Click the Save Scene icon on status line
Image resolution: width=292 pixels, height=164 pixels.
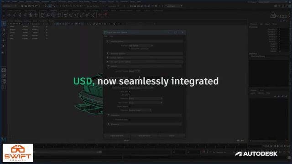tap(29, 6)
